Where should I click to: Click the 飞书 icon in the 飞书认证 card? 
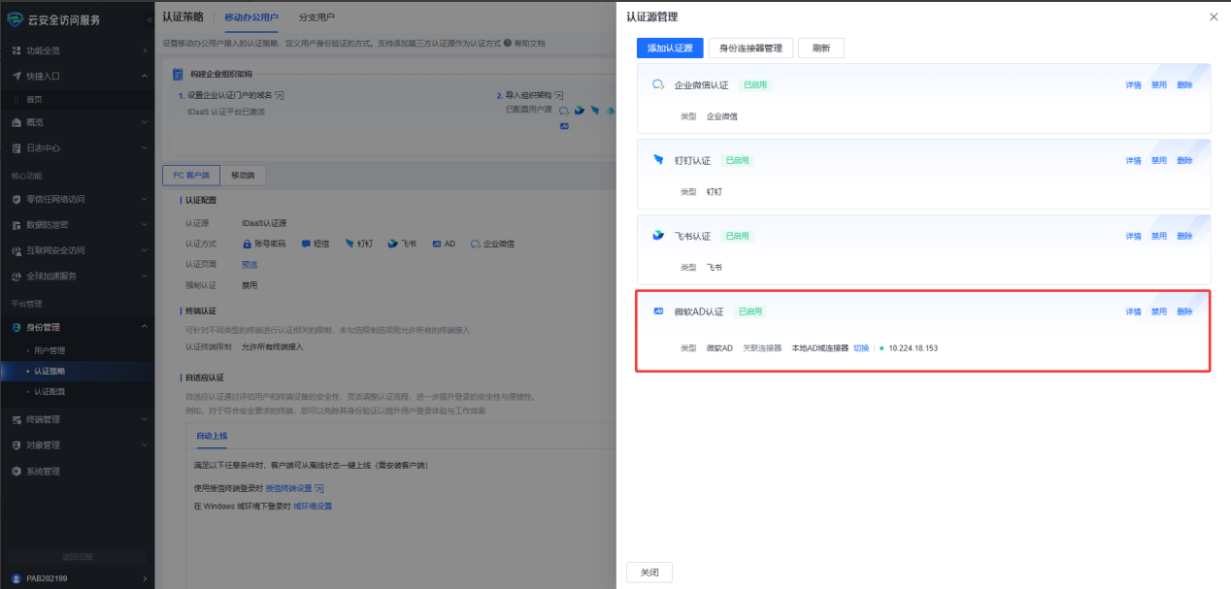coord(658,236)
